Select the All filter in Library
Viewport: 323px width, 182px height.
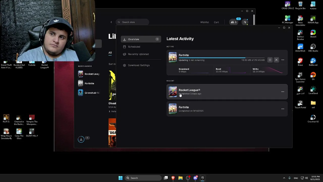[110, 53]
